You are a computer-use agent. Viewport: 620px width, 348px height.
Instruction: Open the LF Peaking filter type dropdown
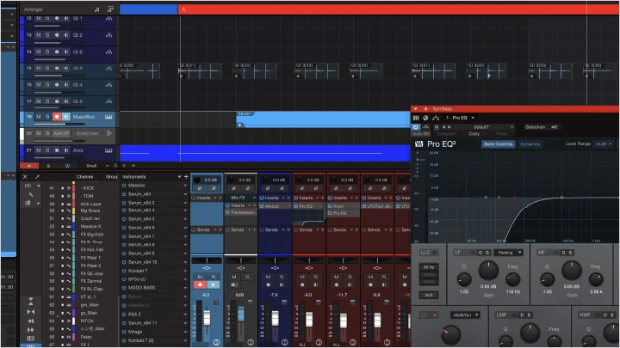[509, 253]
